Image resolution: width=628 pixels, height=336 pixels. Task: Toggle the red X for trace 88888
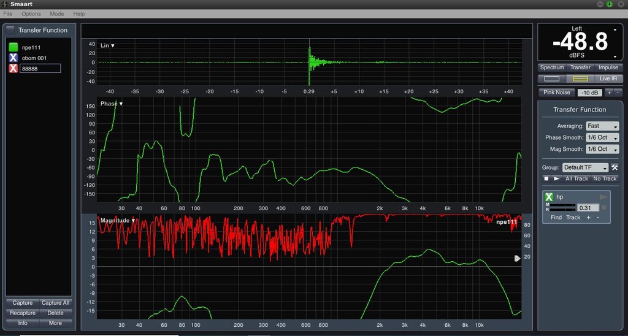coord(13,69)
